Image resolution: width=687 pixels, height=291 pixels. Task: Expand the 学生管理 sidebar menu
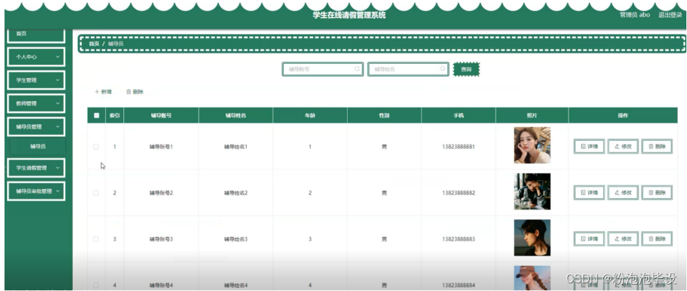pyautogui.click(x=36, y=80)
